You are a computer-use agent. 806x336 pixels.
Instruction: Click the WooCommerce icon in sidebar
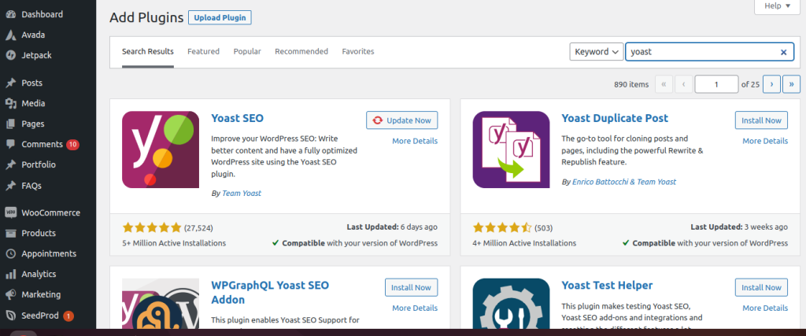(10, 212)
